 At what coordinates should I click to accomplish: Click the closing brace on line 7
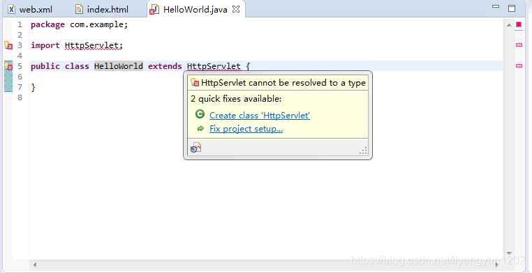[33, 87]
